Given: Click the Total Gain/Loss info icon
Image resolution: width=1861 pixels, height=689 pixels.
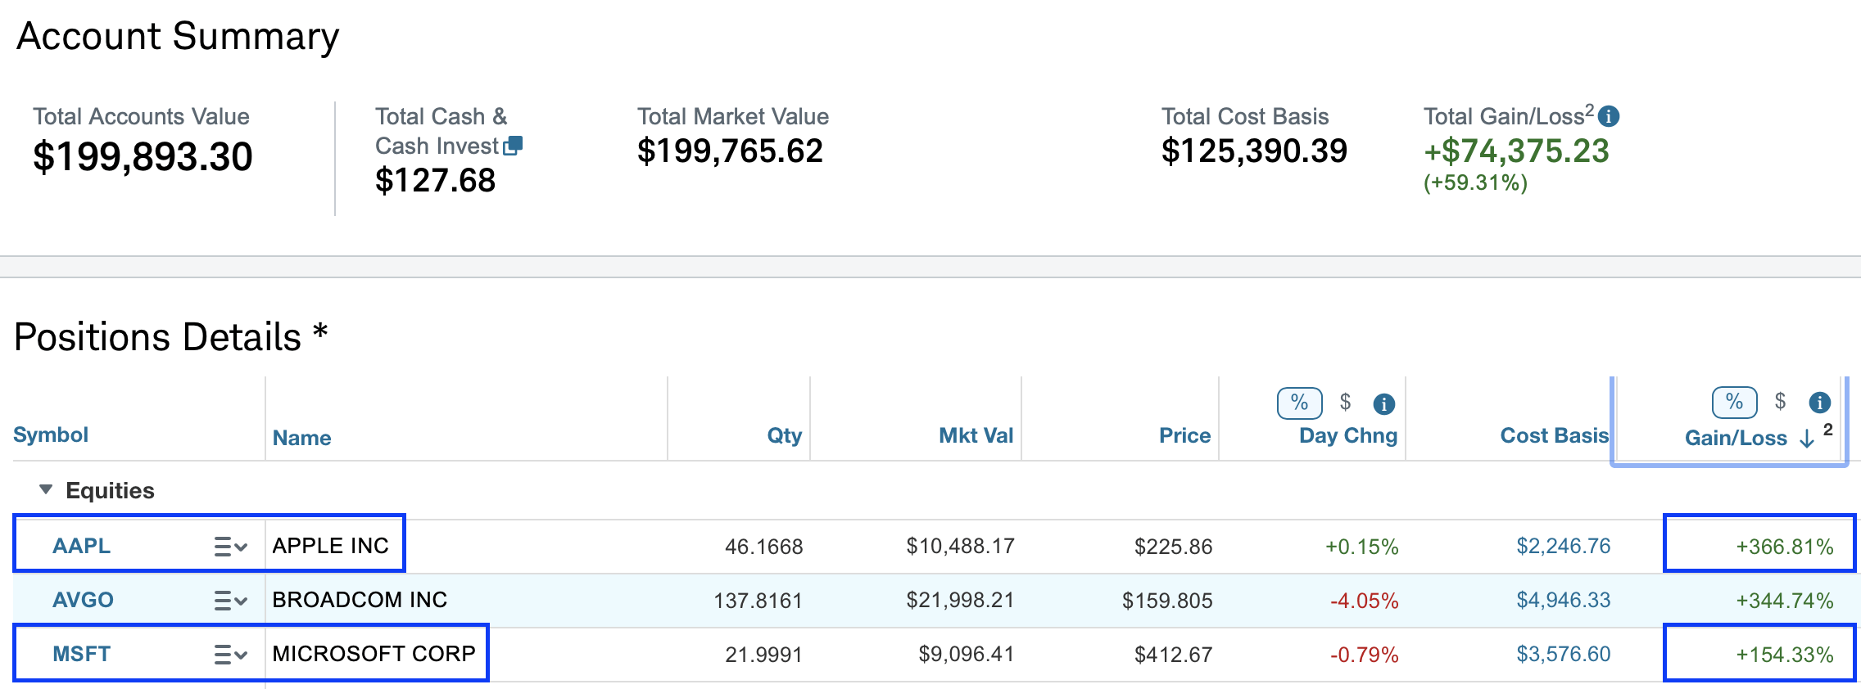Looking at the screenshot, I should (1608, 117).
